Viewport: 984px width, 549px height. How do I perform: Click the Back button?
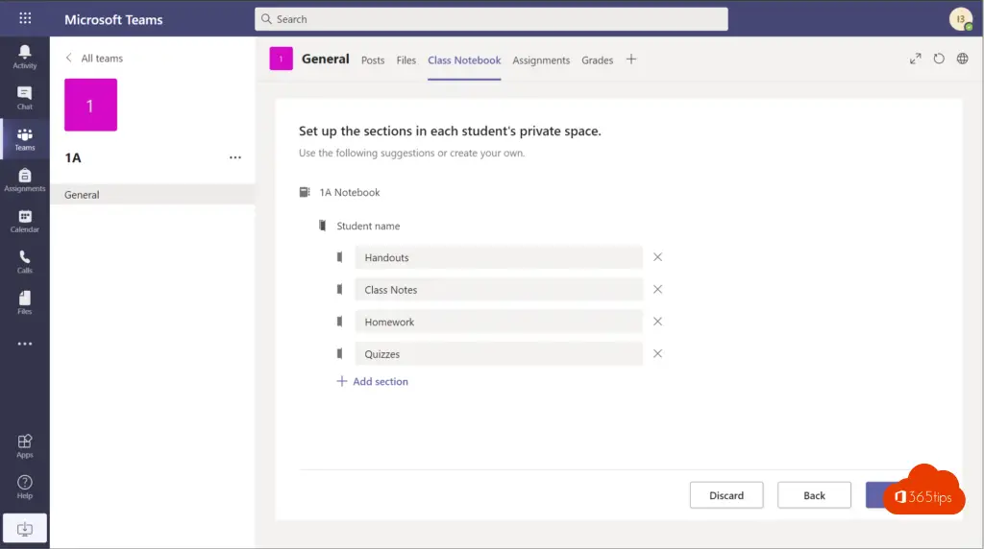pos(814,495)
